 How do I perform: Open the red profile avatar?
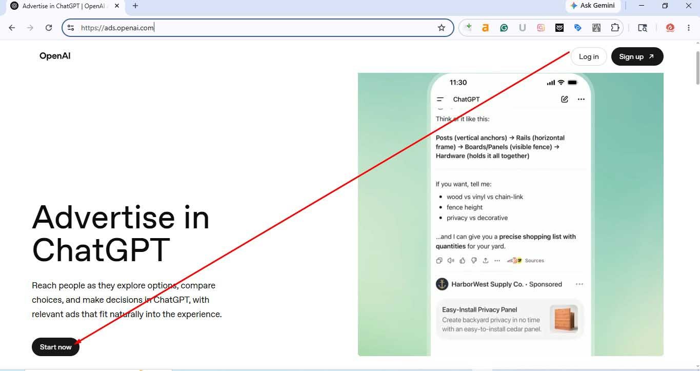pos(670,28)
